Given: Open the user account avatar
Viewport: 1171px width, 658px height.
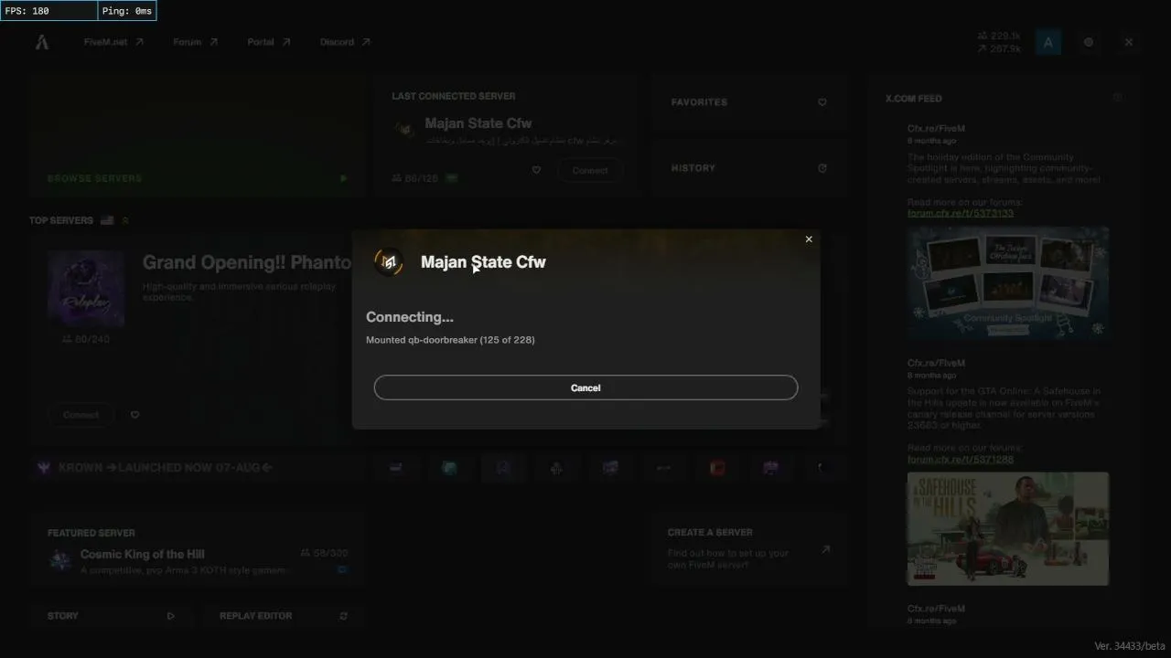Looking at the screenshot, I should (1048, 42).
